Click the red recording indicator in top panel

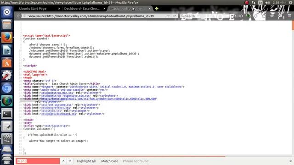tap(247, 2)
